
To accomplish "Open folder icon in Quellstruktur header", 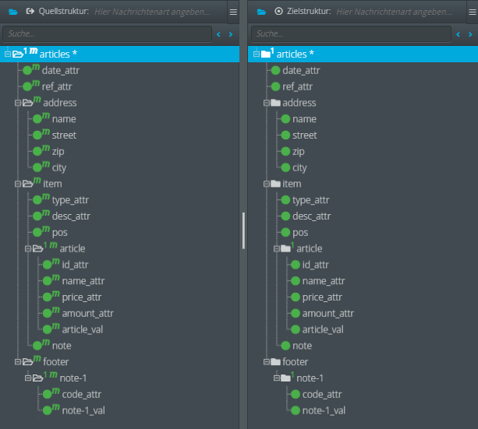I will 13,12.
